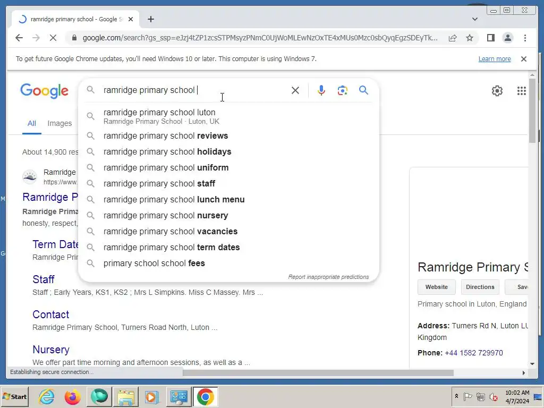Viewport: 544px width, 408px height.
Task: Click Report inappropriate predictions
Action: point(328,277)
